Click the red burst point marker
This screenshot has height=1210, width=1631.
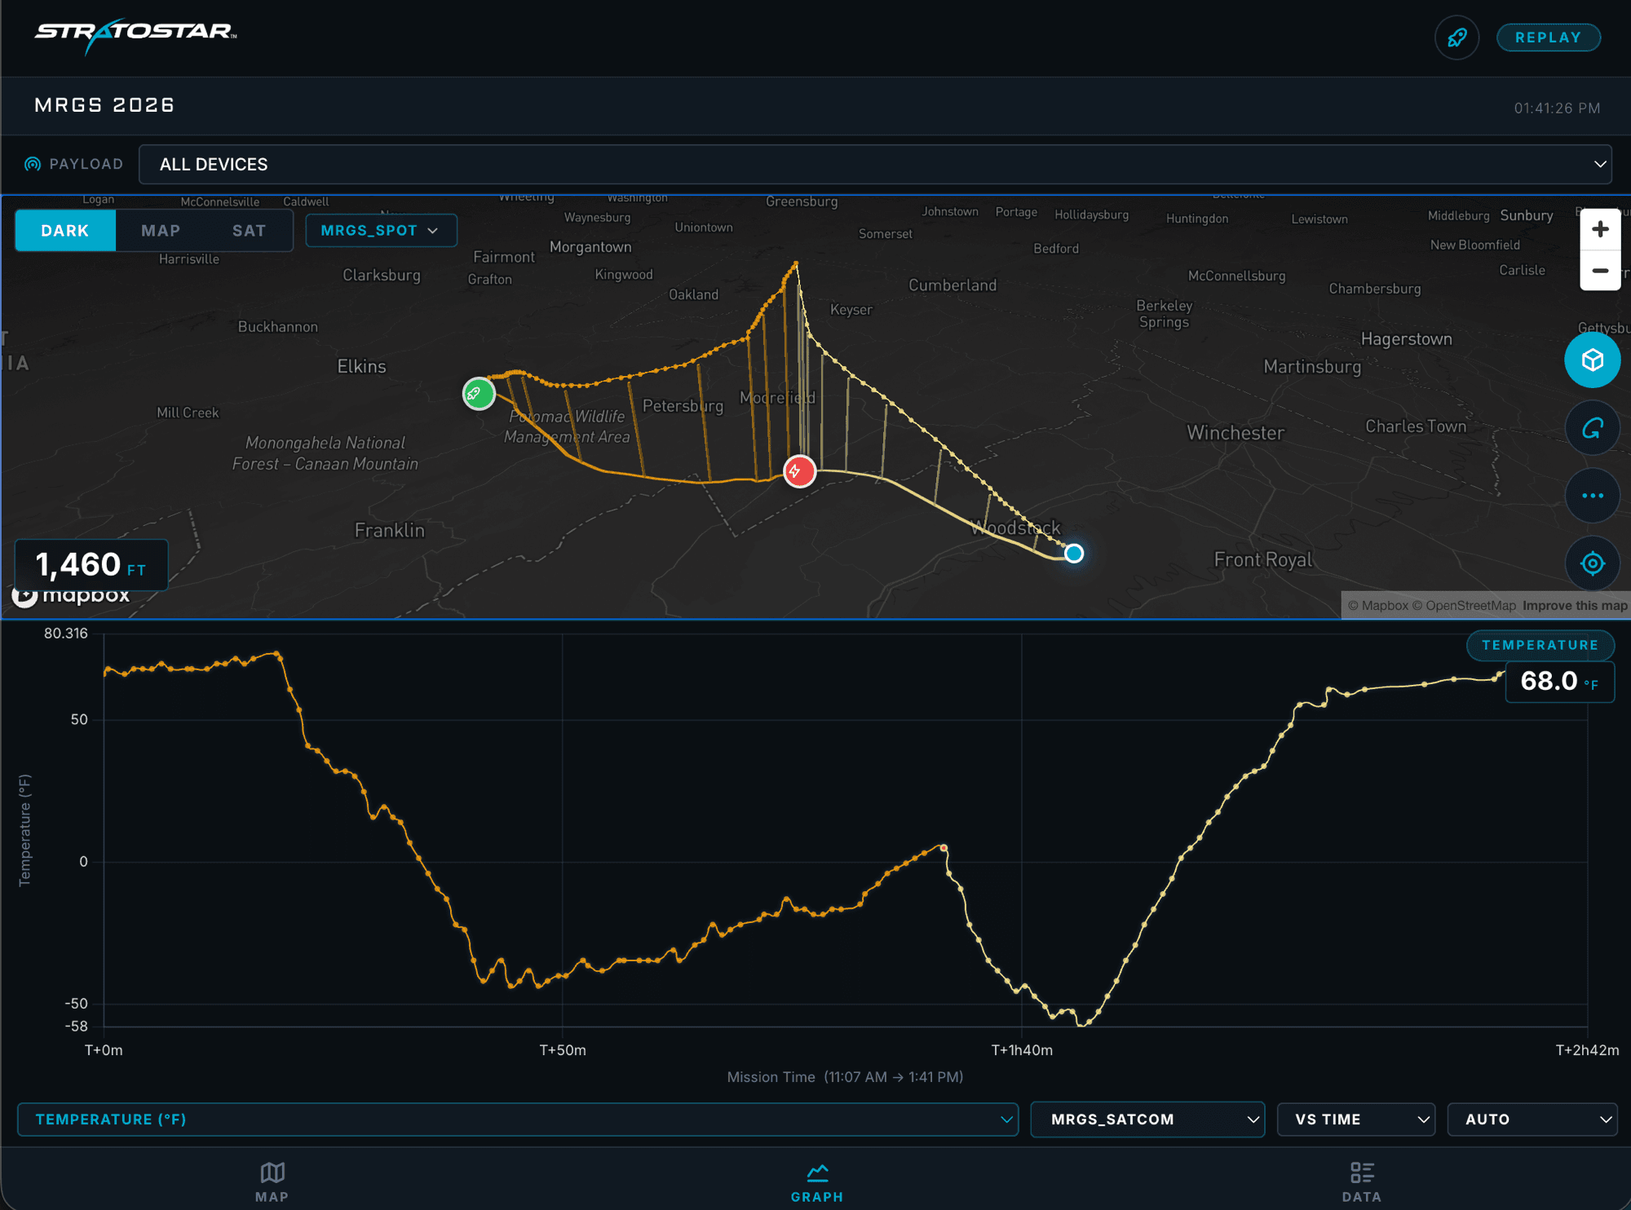(799, 471)
